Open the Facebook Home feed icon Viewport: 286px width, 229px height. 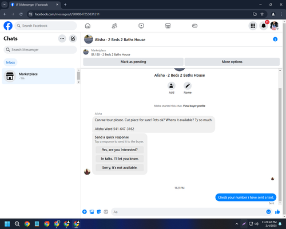88,26
